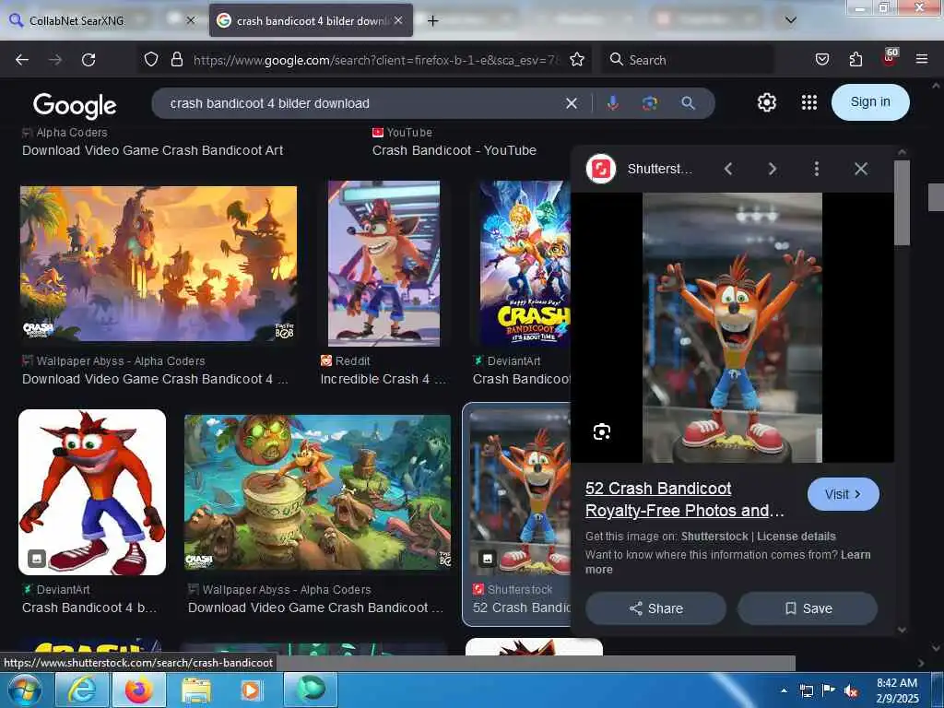Open the Google apps grid

pyautogui.click(x=809, y=102)
